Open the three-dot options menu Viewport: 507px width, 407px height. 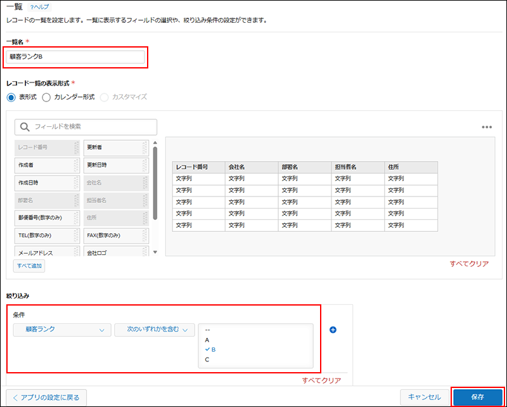(487, 127)
